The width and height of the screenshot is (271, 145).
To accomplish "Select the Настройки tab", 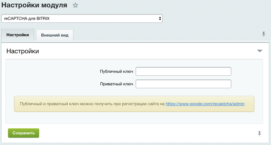I will click(18, 35).
